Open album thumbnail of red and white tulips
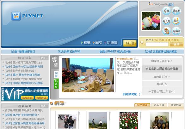The image size is (185, 129). click(129, 121)
